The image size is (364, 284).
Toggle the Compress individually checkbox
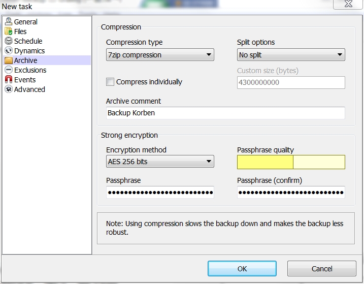pyautogui.click(x=110, y=82)
